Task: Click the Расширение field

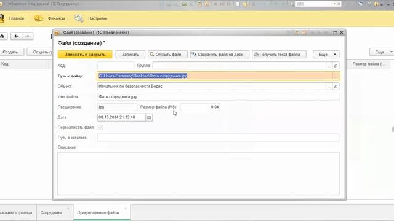Action: click(x=118, y=107)
